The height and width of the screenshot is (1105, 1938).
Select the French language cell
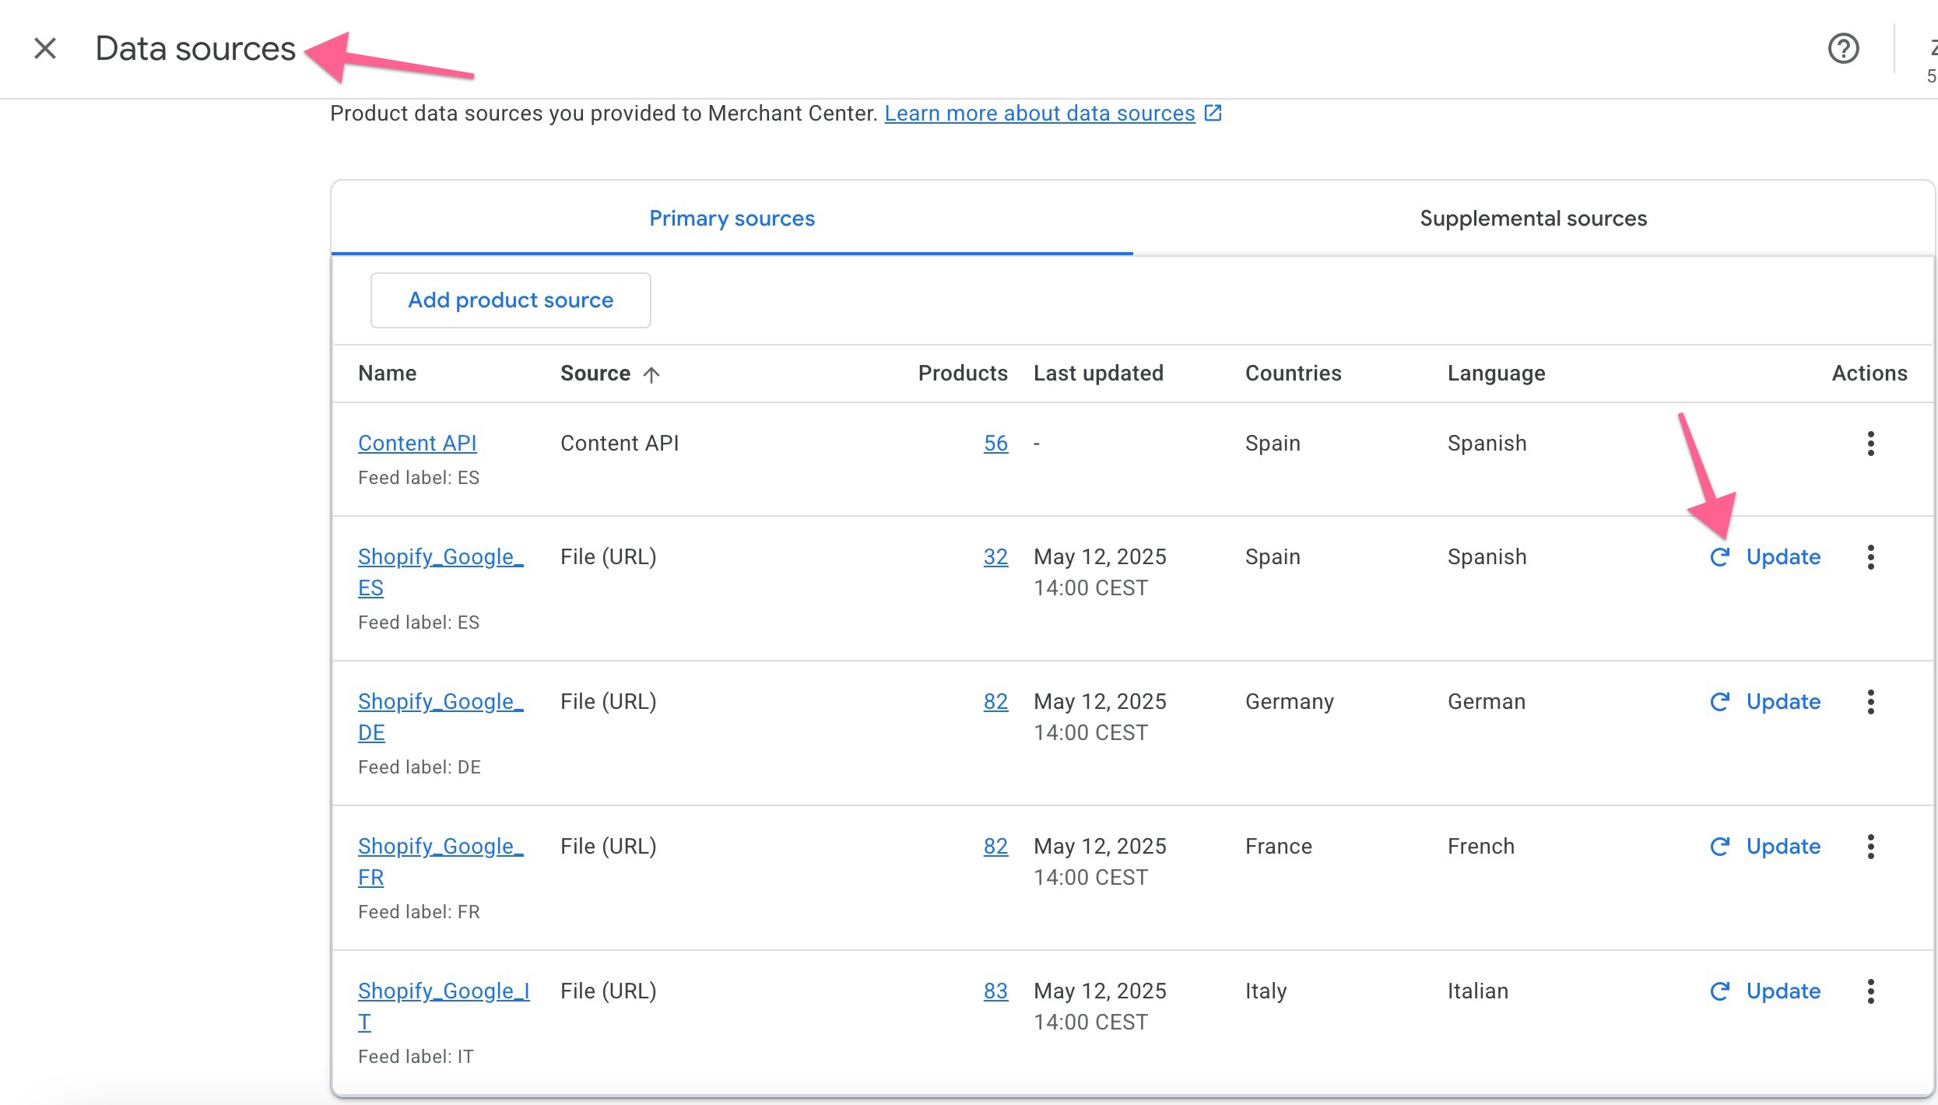[x=1481, y=846]
